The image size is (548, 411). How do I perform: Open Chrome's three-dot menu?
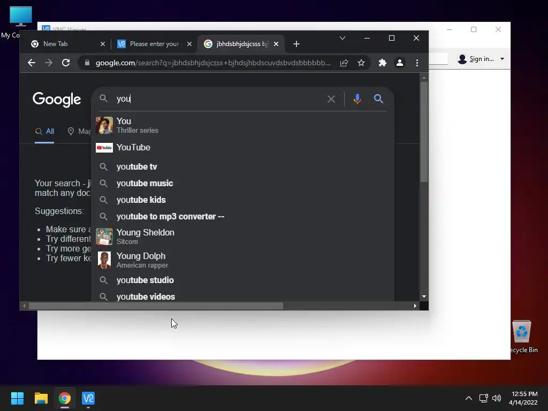click(417, 63)
